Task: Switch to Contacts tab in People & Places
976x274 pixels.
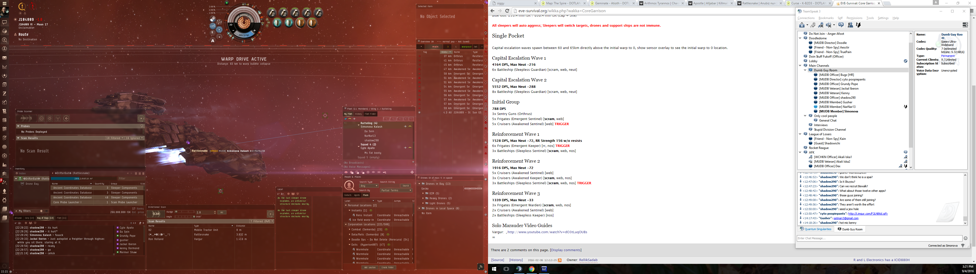Action: tap(347, 195)
